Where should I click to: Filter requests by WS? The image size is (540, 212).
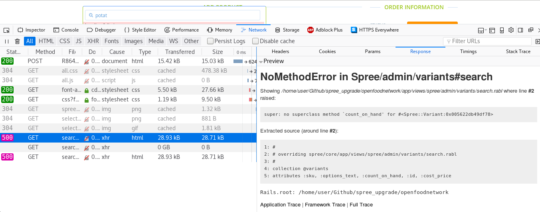point(174,41)
